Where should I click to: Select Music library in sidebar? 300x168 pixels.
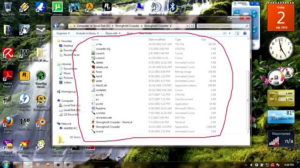pyautogui.click(x=67, y=73)
